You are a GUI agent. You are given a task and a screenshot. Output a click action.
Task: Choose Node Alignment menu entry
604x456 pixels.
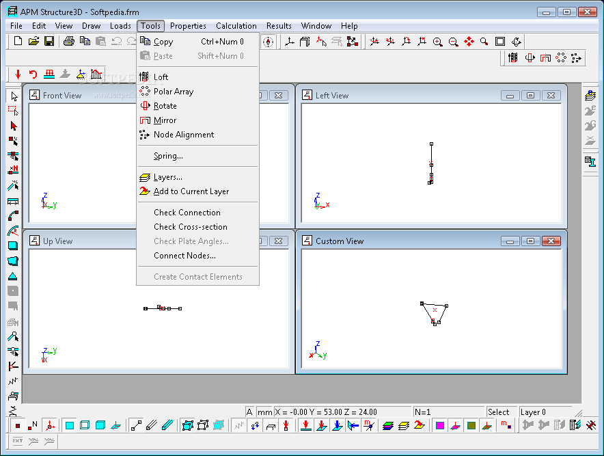197,135
